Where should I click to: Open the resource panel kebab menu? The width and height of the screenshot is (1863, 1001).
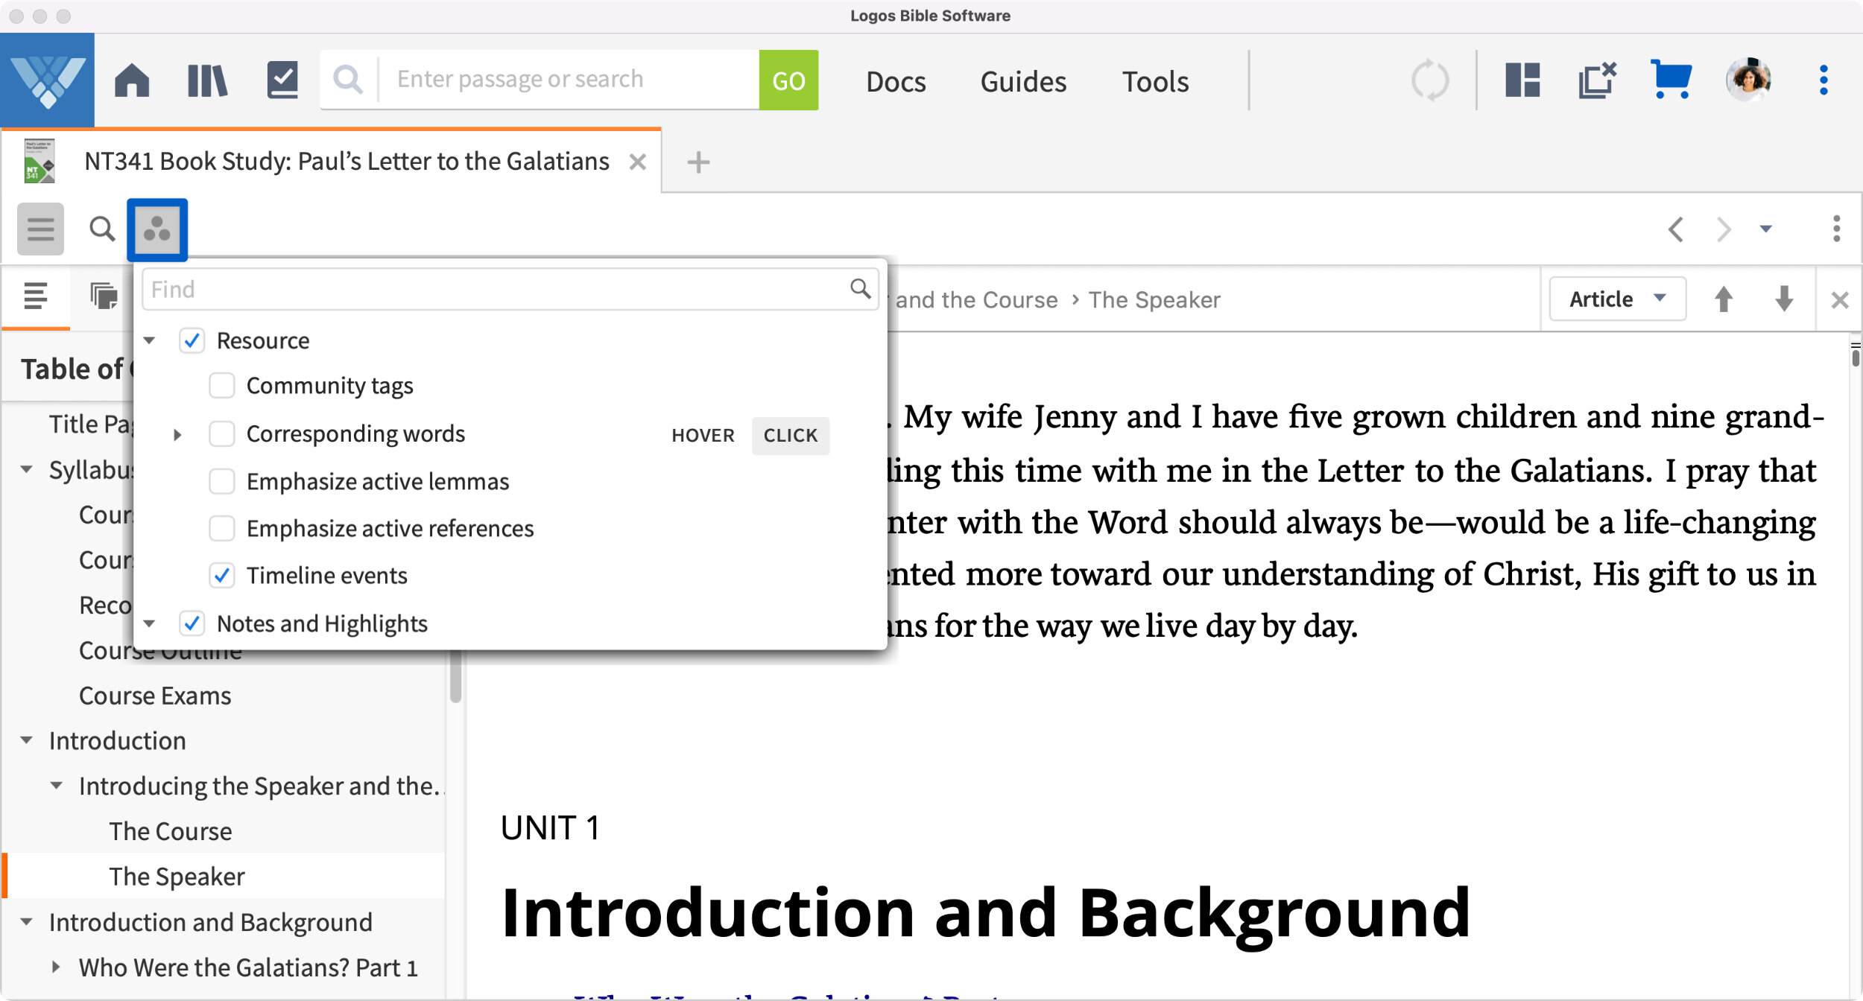(1836, 229)
